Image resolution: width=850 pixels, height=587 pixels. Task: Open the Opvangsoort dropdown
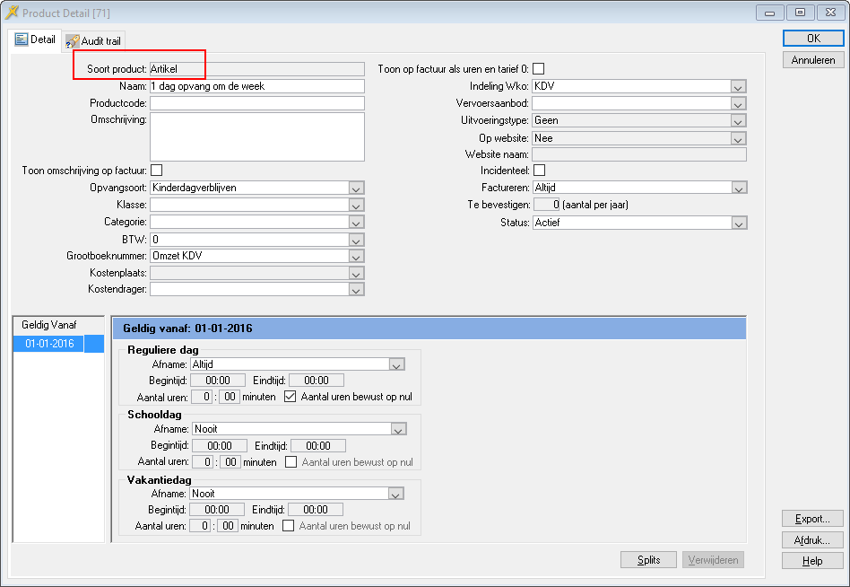pyautogui.click(x=355, y=188)
